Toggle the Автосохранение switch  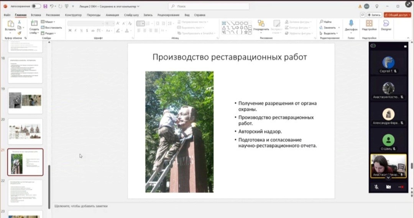click(x=36, y=6)
